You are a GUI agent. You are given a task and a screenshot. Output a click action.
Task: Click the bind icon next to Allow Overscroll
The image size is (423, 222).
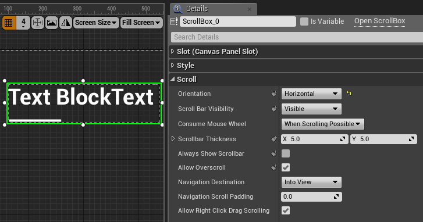coord(274,167)
